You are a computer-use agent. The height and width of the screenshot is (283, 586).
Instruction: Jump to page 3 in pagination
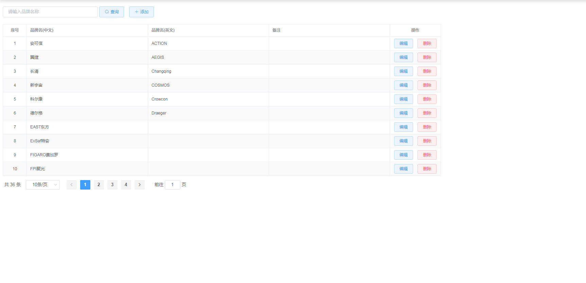[112, 185]
